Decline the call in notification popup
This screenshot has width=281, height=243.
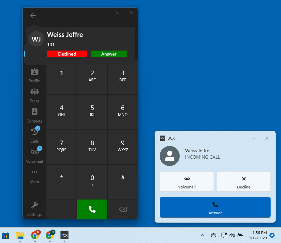[244, 181]
